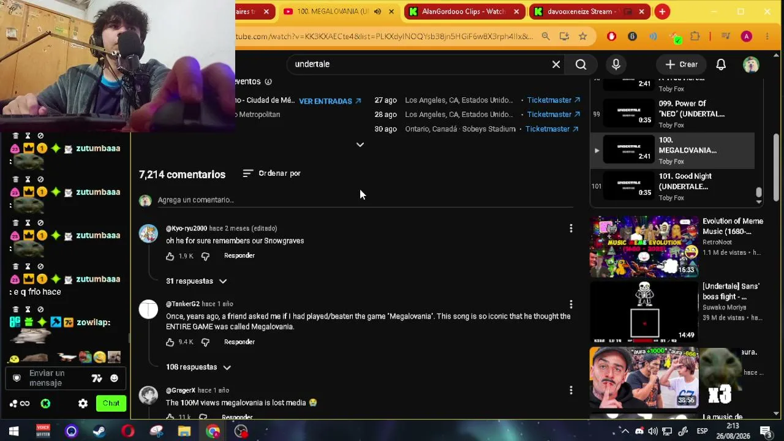Click the install app icon in address bar

click(x=564, y=37)
